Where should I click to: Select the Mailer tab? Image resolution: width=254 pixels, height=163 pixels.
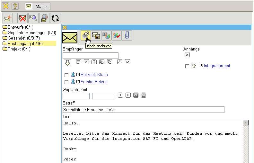click(38, 6)
